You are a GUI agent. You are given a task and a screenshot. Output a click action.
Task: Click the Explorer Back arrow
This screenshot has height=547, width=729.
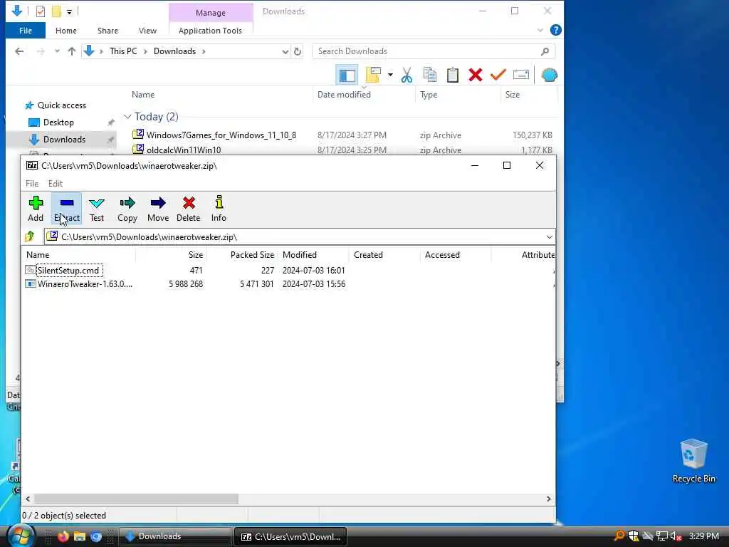(19, 51)
